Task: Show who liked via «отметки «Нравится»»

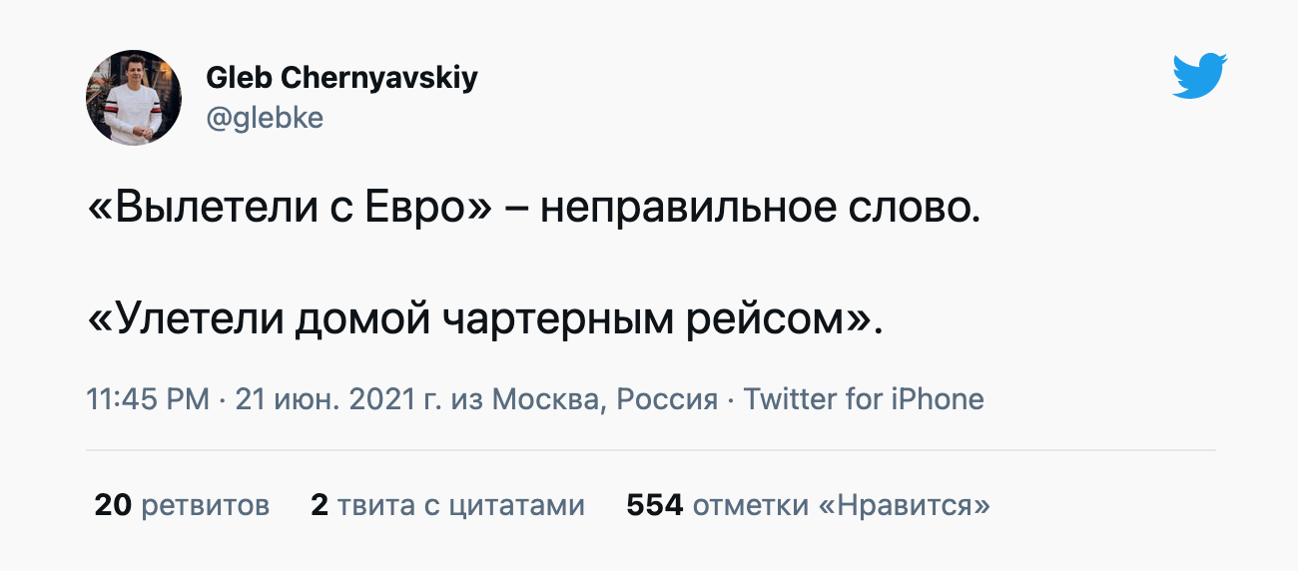Action: [841, 505]
